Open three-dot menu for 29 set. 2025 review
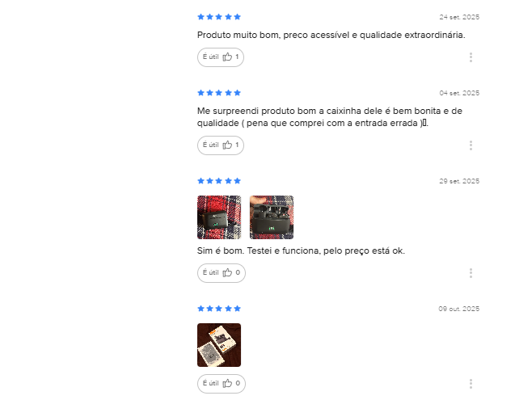515x400 pixels. pos(471,273)
